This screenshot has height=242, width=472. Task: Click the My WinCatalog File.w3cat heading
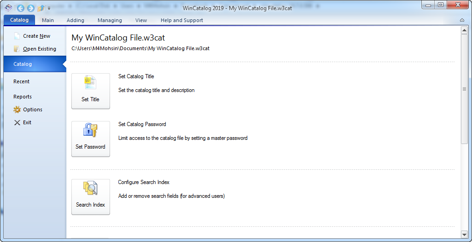tap(118, 38)
